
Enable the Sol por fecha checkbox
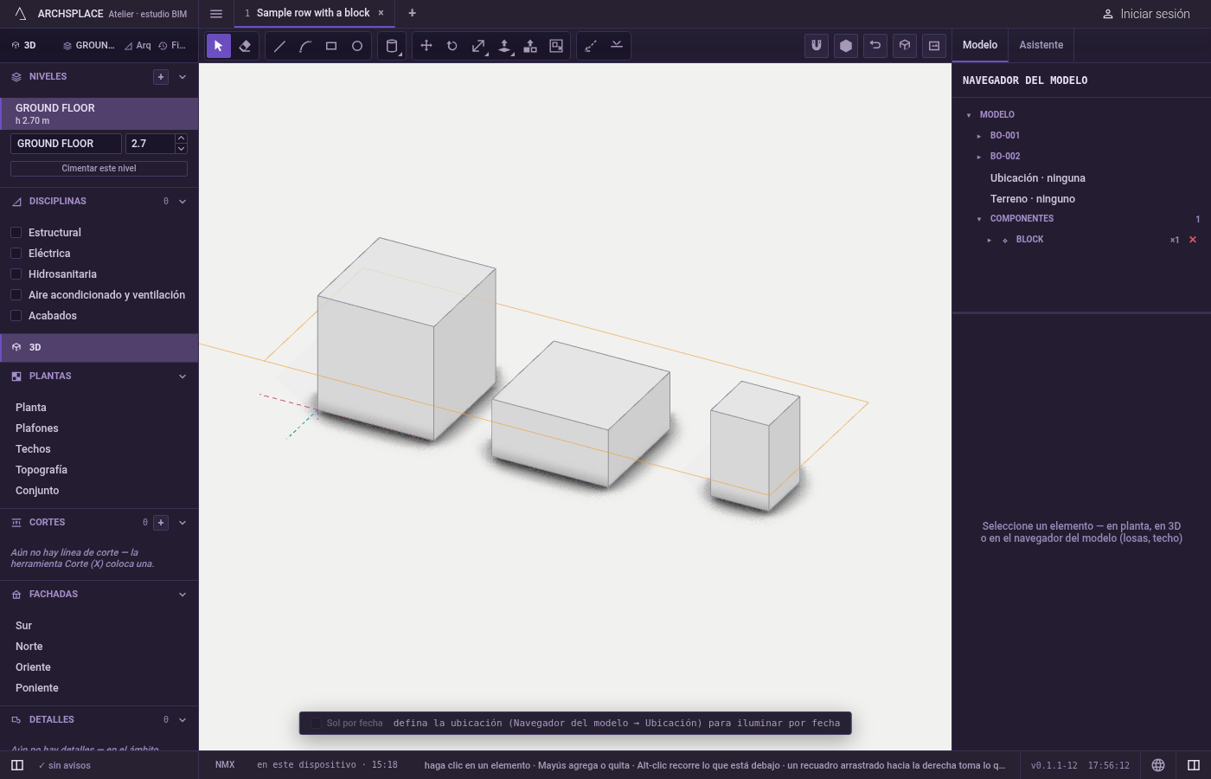tap(316, 724)
